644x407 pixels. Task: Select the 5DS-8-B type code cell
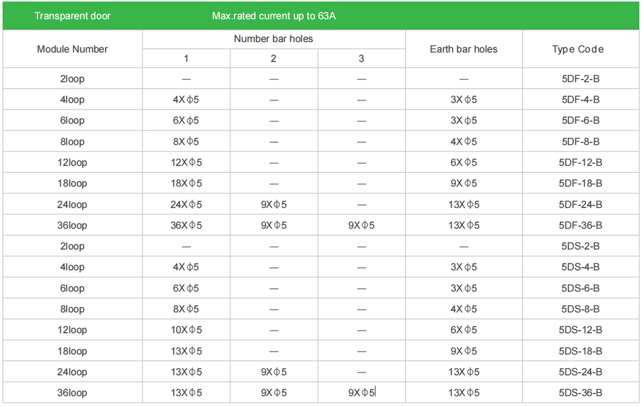(x=580, y=309)
